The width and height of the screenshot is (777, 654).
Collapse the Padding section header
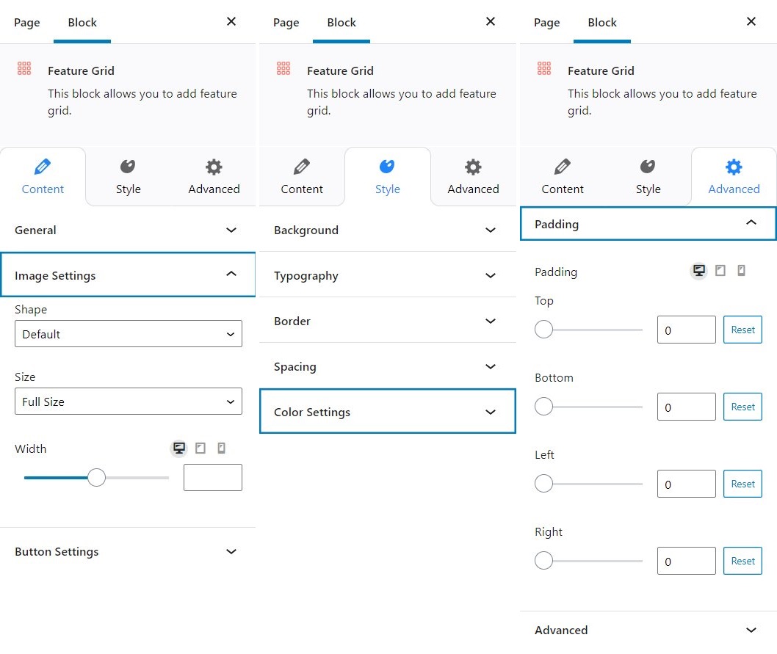point(647,224)
